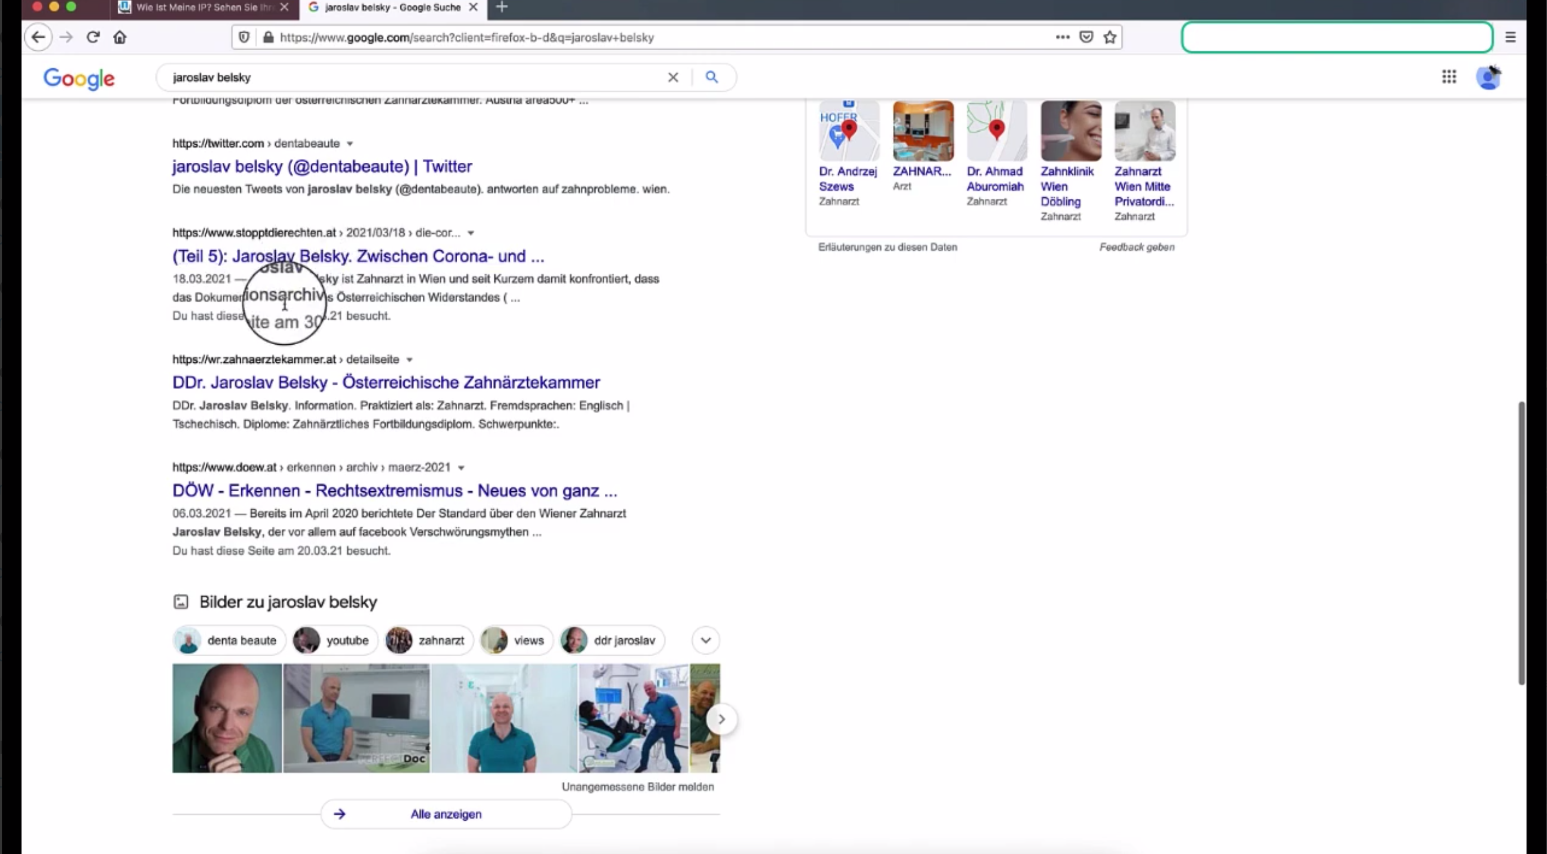Switch to 'Wie ist Meine IP' tab
This screenshot has height=854, width=1547.
204,7
